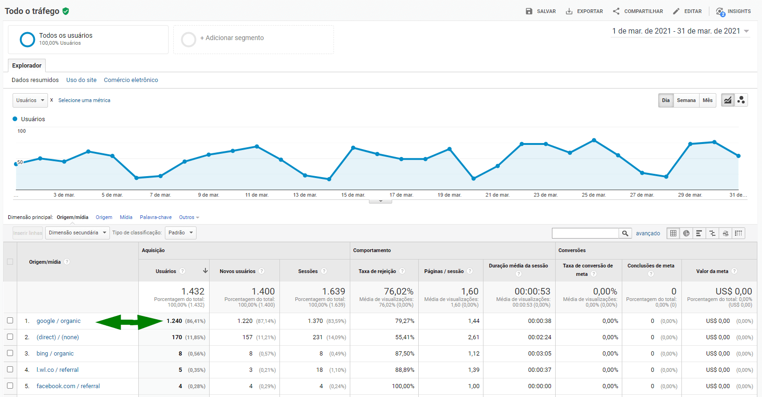Viewport: 762px width, 397px height.
Task: Select the Dados resumidos sub-tab
Action: click(x=35, y=80)
